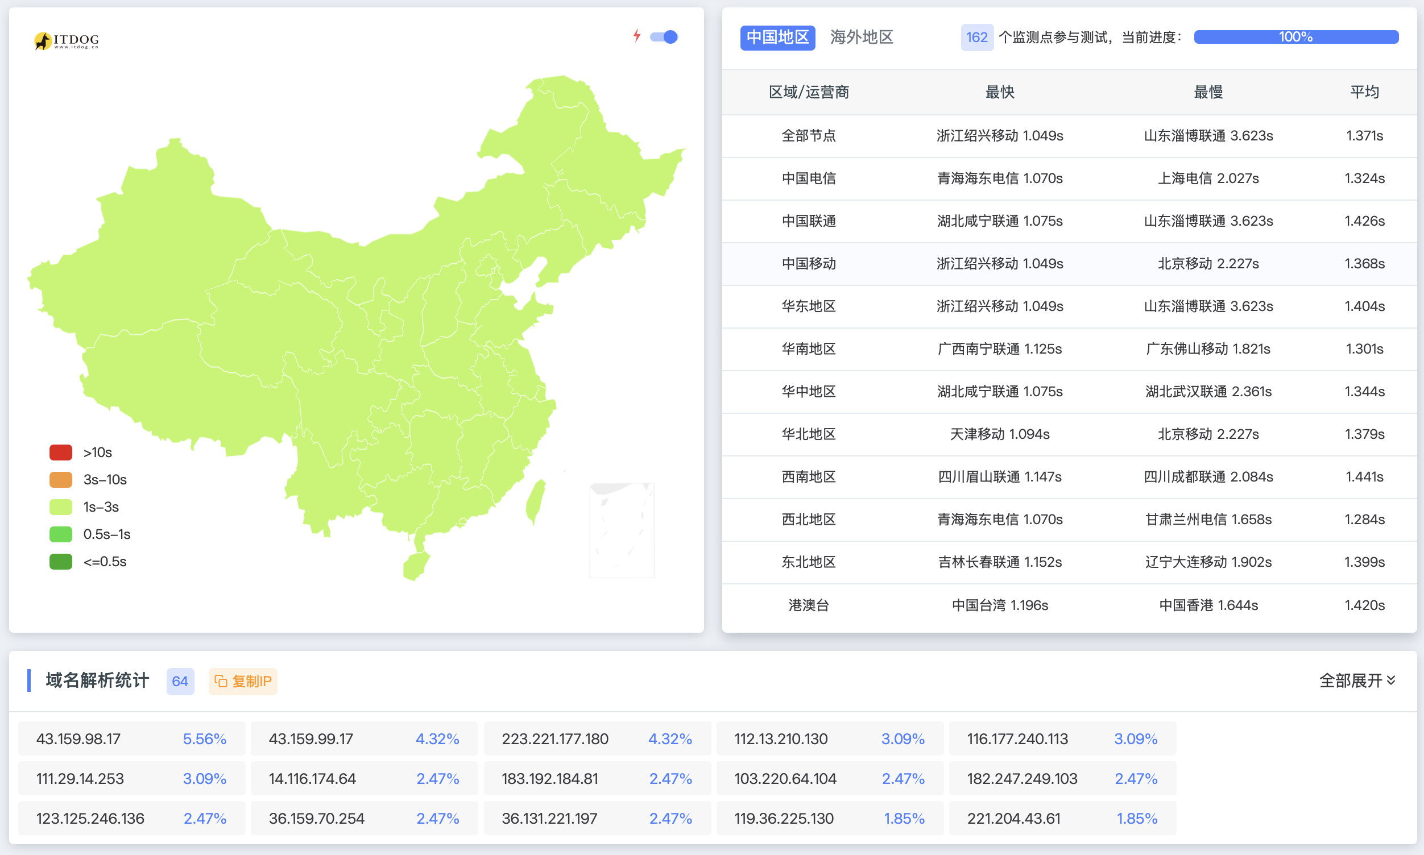Click the 64 count badge
Viewport: 1424px width, 855px height.
tap(180, 681)
